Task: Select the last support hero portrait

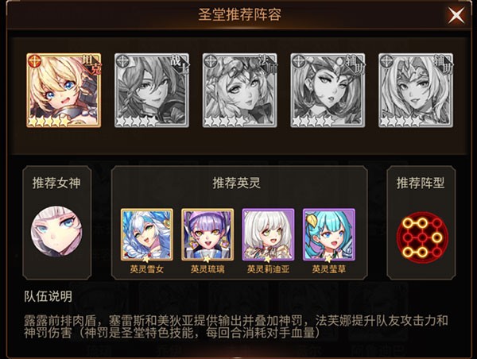Action: [x=416, y=91]
